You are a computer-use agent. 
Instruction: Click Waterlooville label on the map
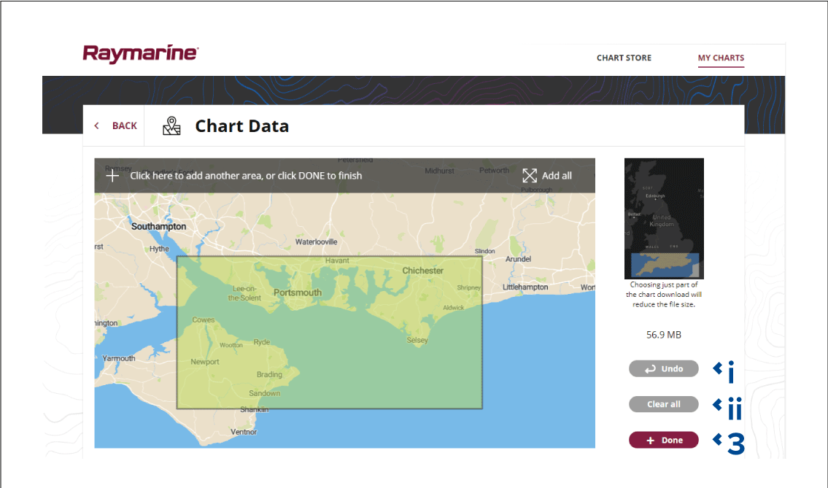tap(316, 242)
